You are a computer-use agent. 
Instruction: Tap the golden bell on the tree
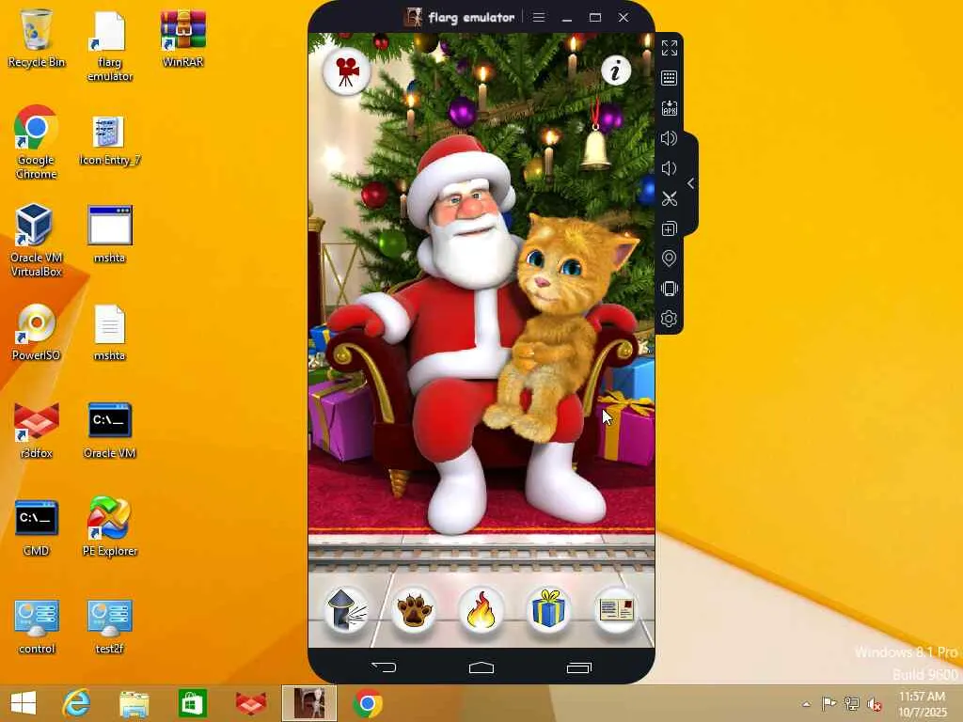pyautogui.click(x=595, y=148)
